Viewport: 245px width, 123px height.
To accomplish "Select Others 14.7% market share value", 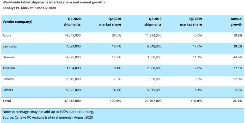I will (x=117, y=90).
